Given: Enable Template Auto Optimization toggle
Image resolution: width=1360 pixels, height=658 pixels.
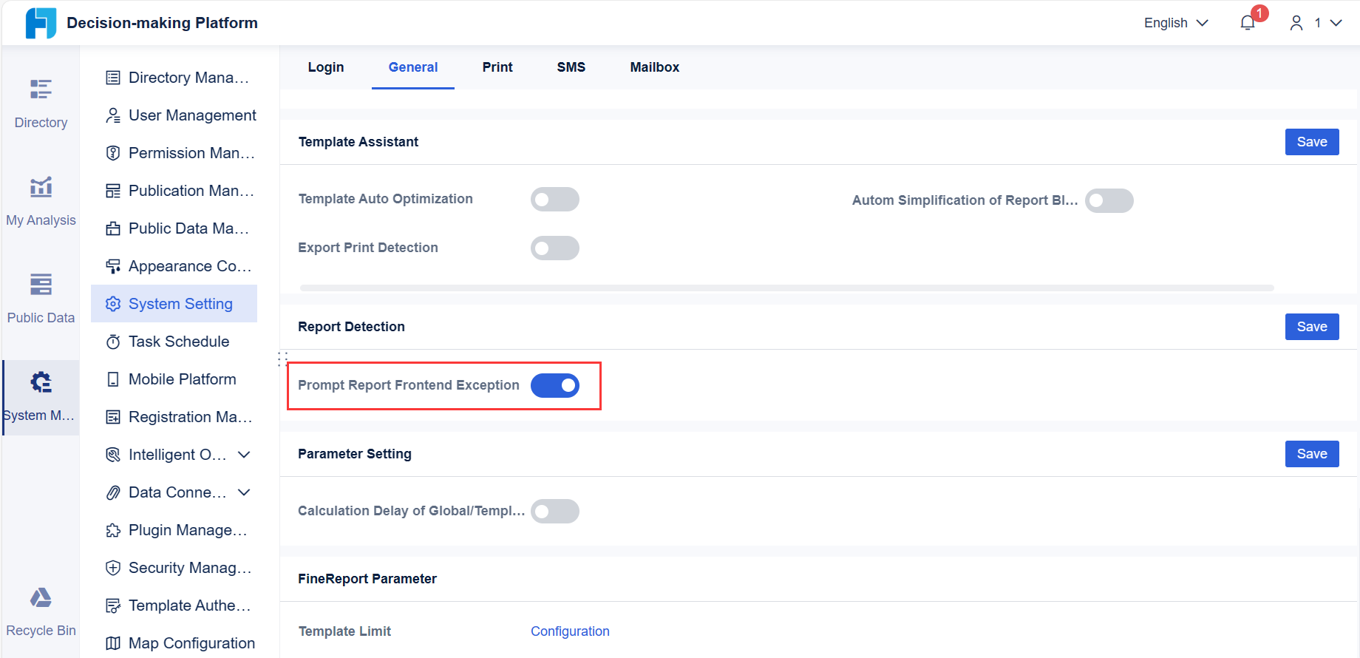Looking at the screenshot, I should pos(554,200).
